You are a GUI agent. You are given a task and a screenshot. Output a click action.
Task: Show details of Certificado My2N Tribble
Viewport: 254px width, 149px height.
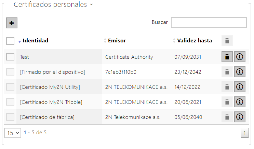pos(240,102)
